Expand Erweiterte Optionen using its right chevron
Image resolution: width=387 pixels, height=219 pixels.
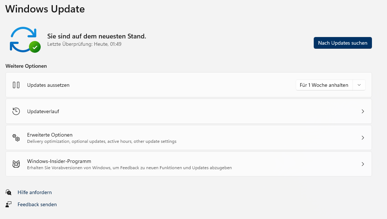[x=363, y=138]
